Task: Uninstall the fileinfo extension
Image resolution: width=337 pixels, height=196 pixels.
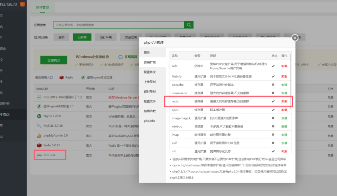Action: [x=284, y=76]
